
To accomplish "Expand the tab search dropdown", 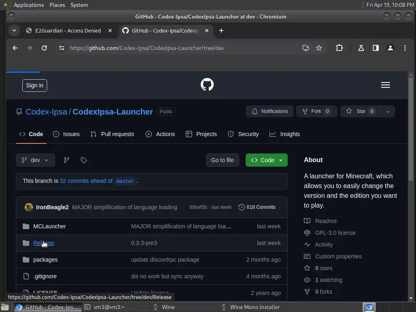I will point(14,30).
